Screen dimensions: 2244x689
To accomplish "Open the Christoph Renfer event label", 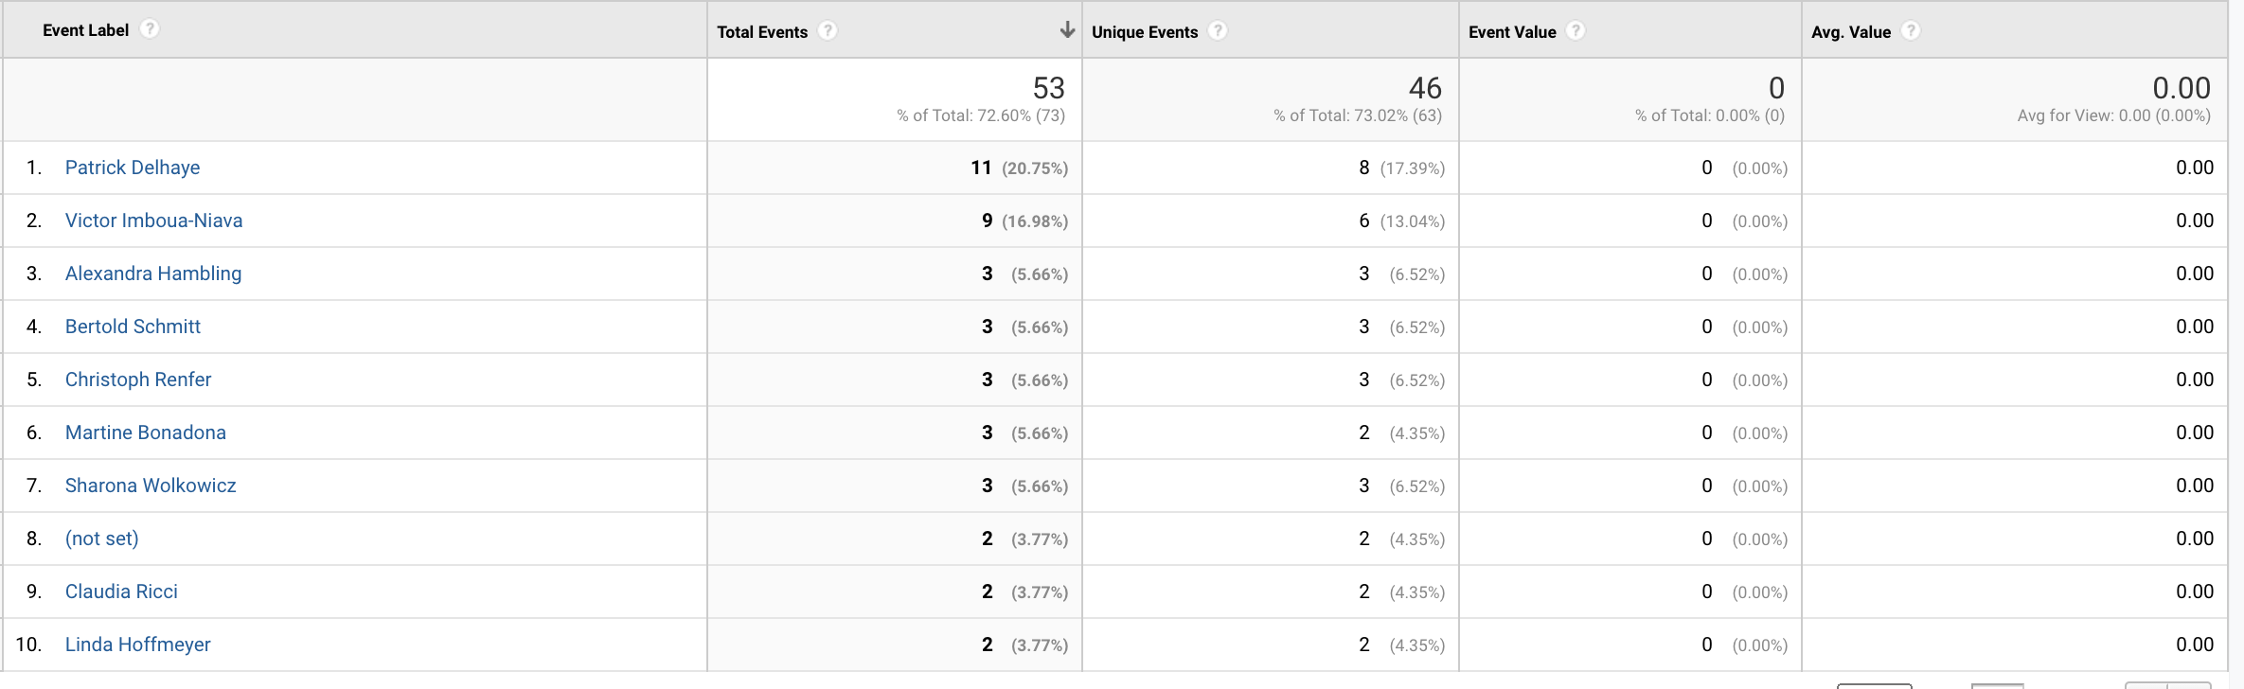I will [x=138, y=380].
